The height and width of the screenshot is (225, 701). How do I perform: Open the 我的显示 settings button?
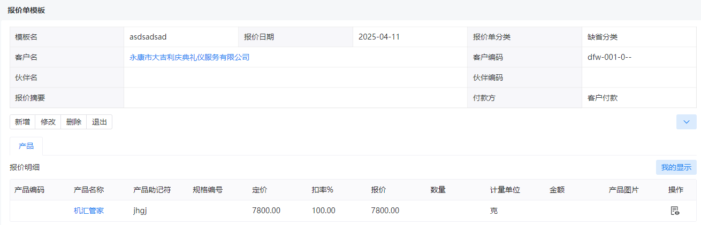click(676, 167)
